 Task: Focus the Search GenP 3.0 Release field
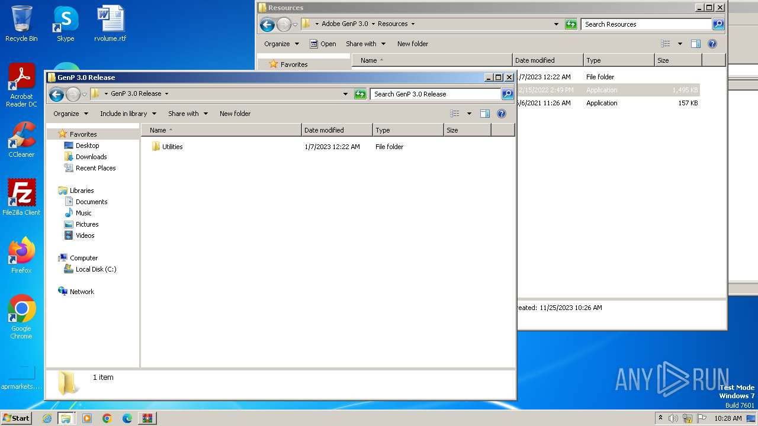(x=435, y=94)
